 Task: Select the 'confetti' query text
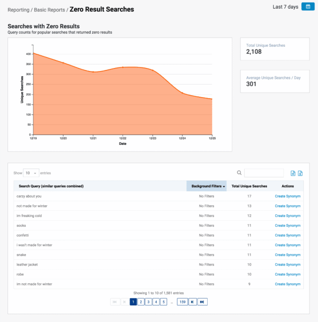coord(23,235)
